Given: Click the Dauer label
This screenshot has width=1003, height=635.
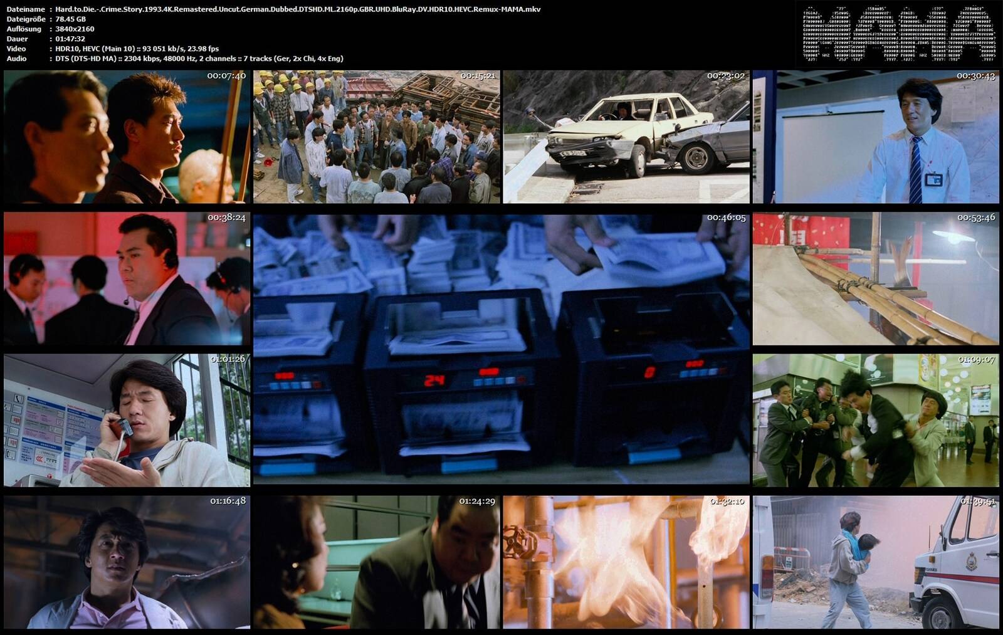Looking at the screenshot, I should [x=16, y=39].
